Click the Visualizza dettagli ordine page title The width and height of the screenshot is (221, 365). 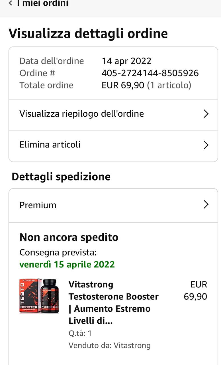pos(88,33)
